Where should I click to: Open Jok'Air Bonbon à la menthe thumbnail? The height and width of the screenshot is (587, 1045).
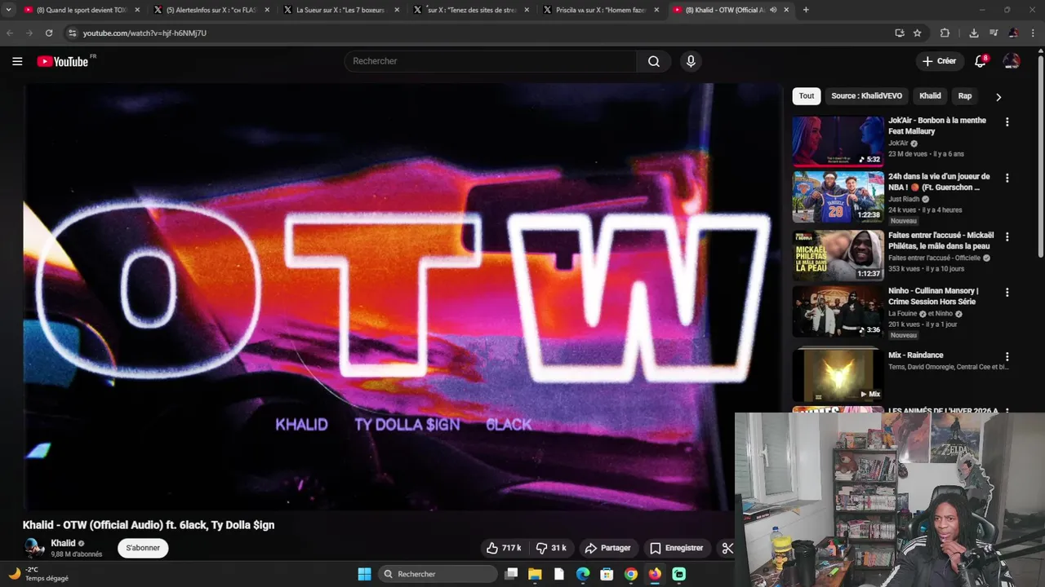pyautogui.click(x=838, y=141)
